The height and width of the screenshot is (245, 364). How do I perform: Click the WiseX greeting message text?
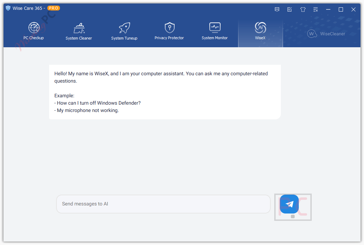pyautogui.click(x=161, y=77)
